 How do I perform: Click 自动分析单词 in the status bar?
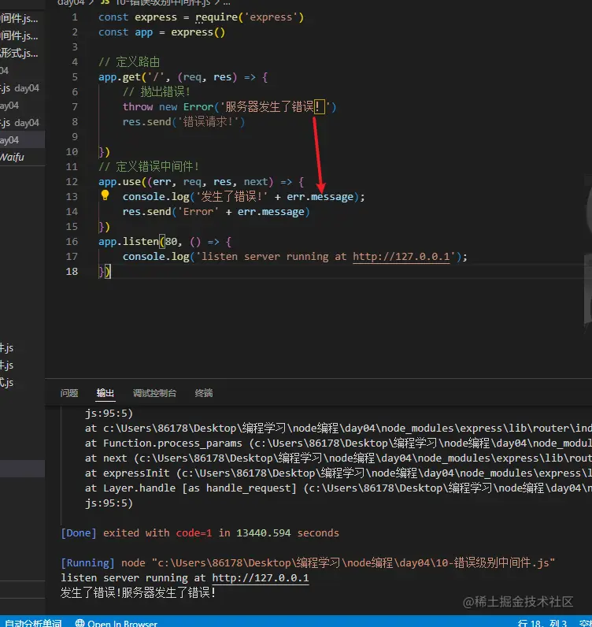tap(32, 623)
